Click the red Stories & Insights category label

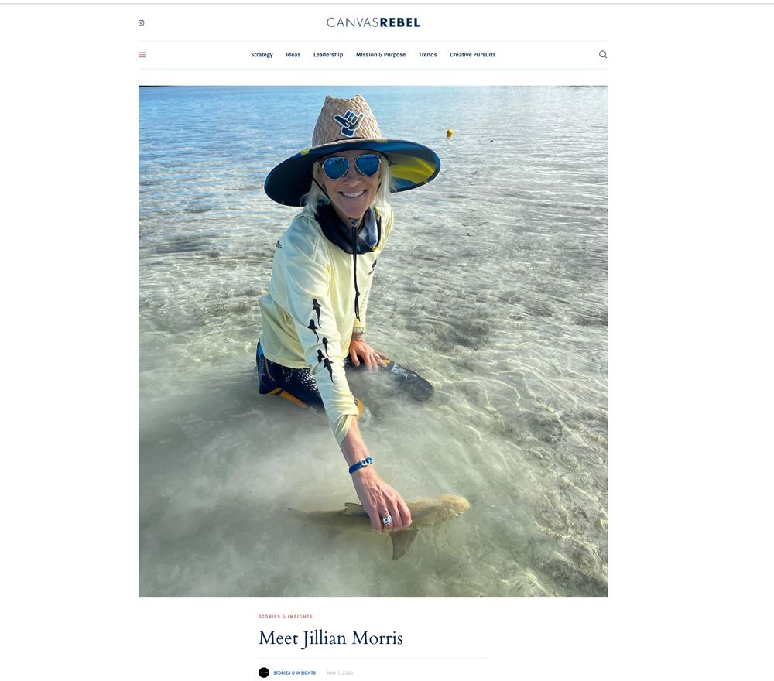(286, 616)
